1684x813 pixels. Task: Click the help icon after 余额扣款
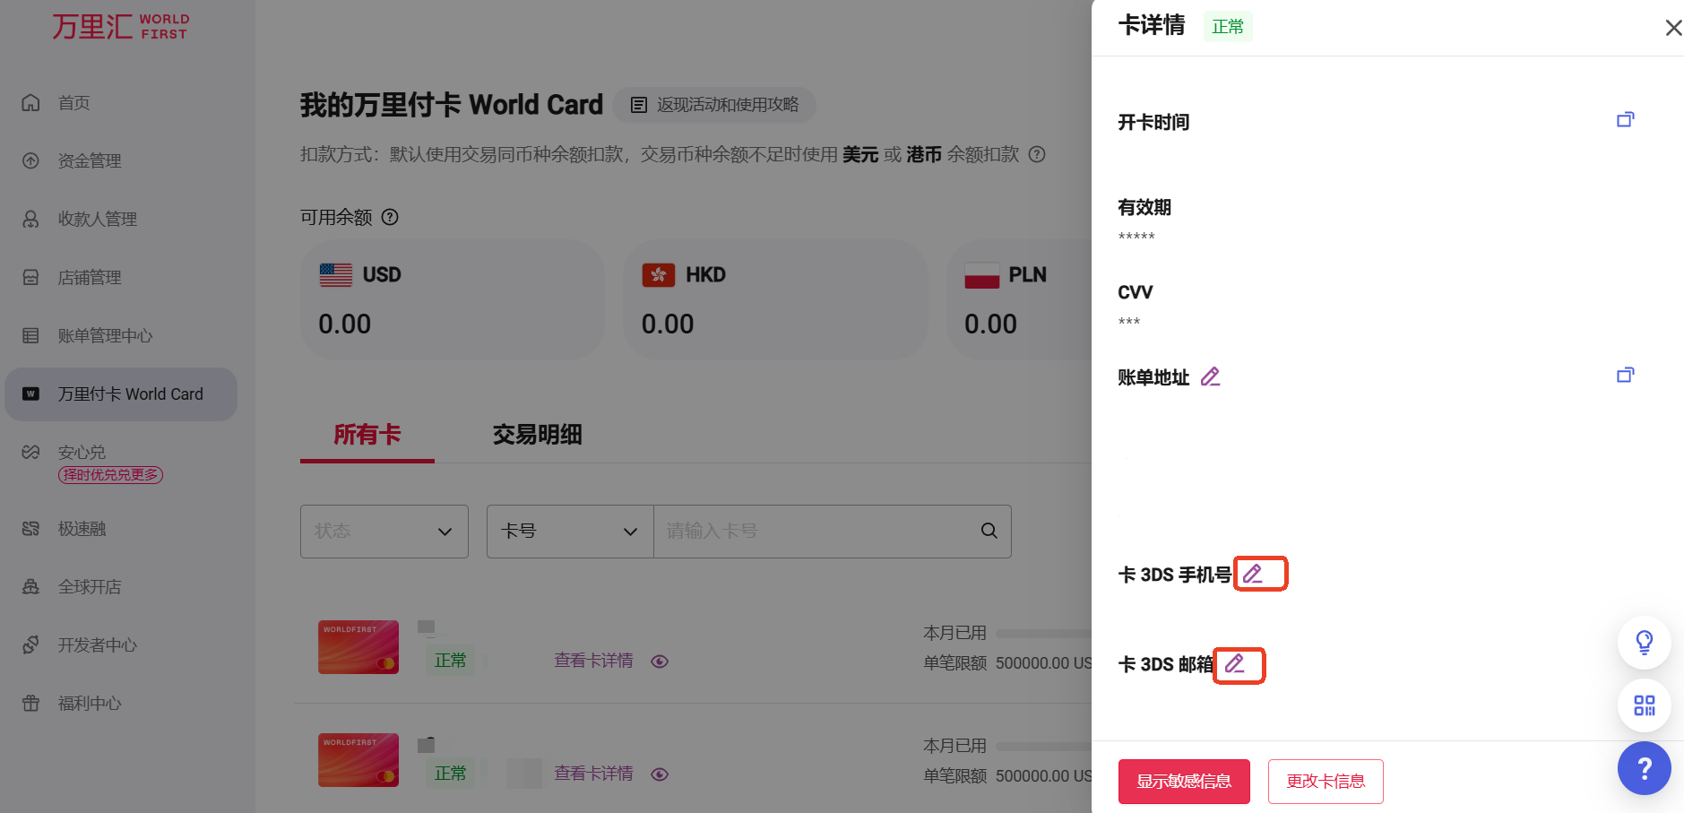(x=1037, y=154)
